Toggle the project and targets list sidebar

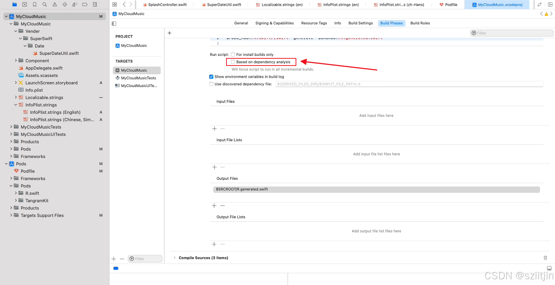click(114, 23)
